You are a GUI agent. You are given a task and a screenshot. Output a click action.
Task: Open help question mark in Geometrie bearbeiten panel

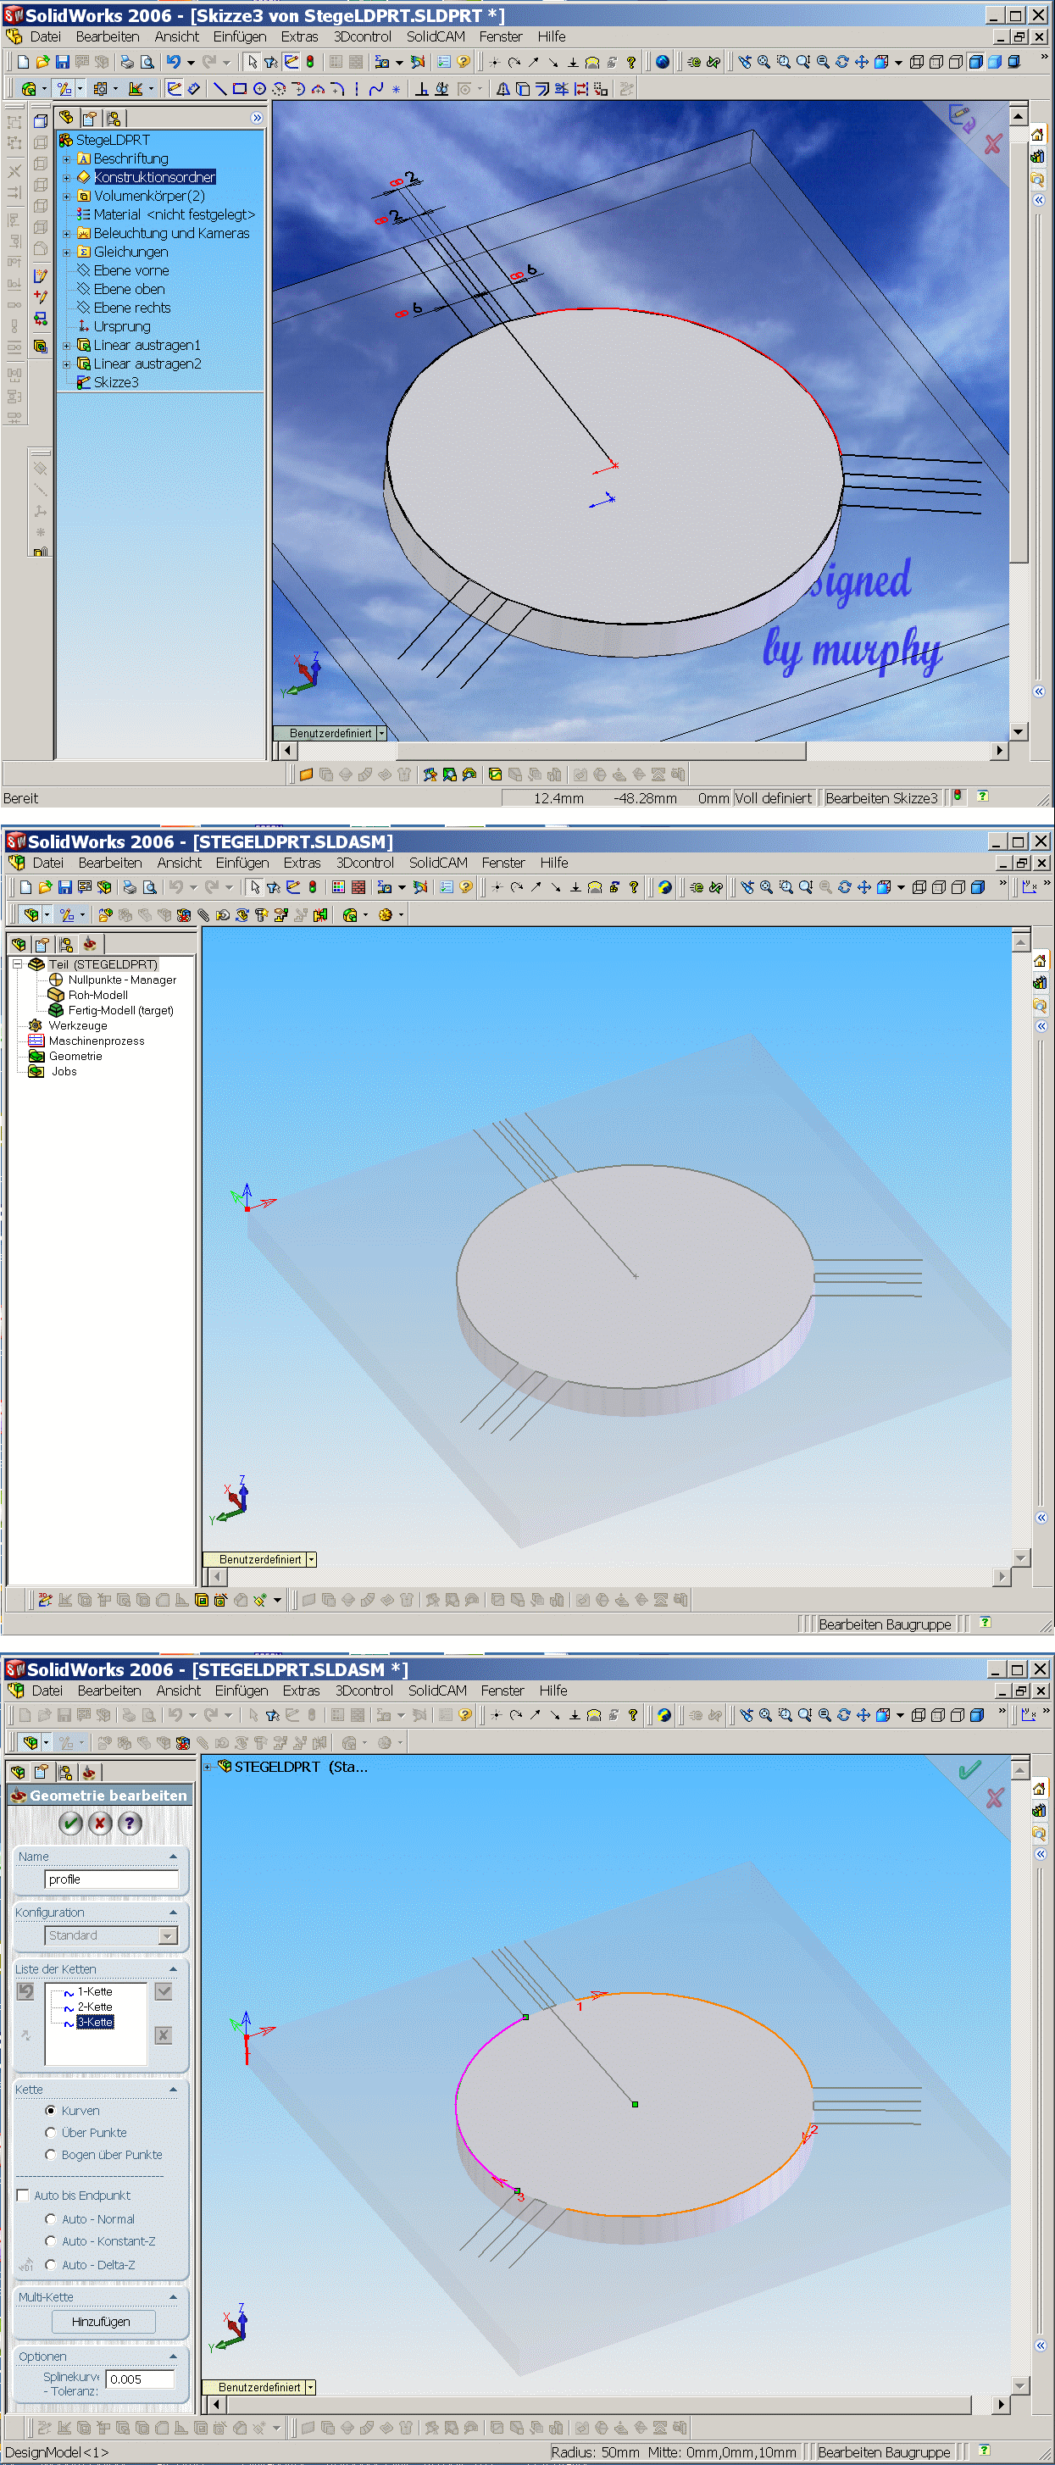click(x=130, y=1823)
